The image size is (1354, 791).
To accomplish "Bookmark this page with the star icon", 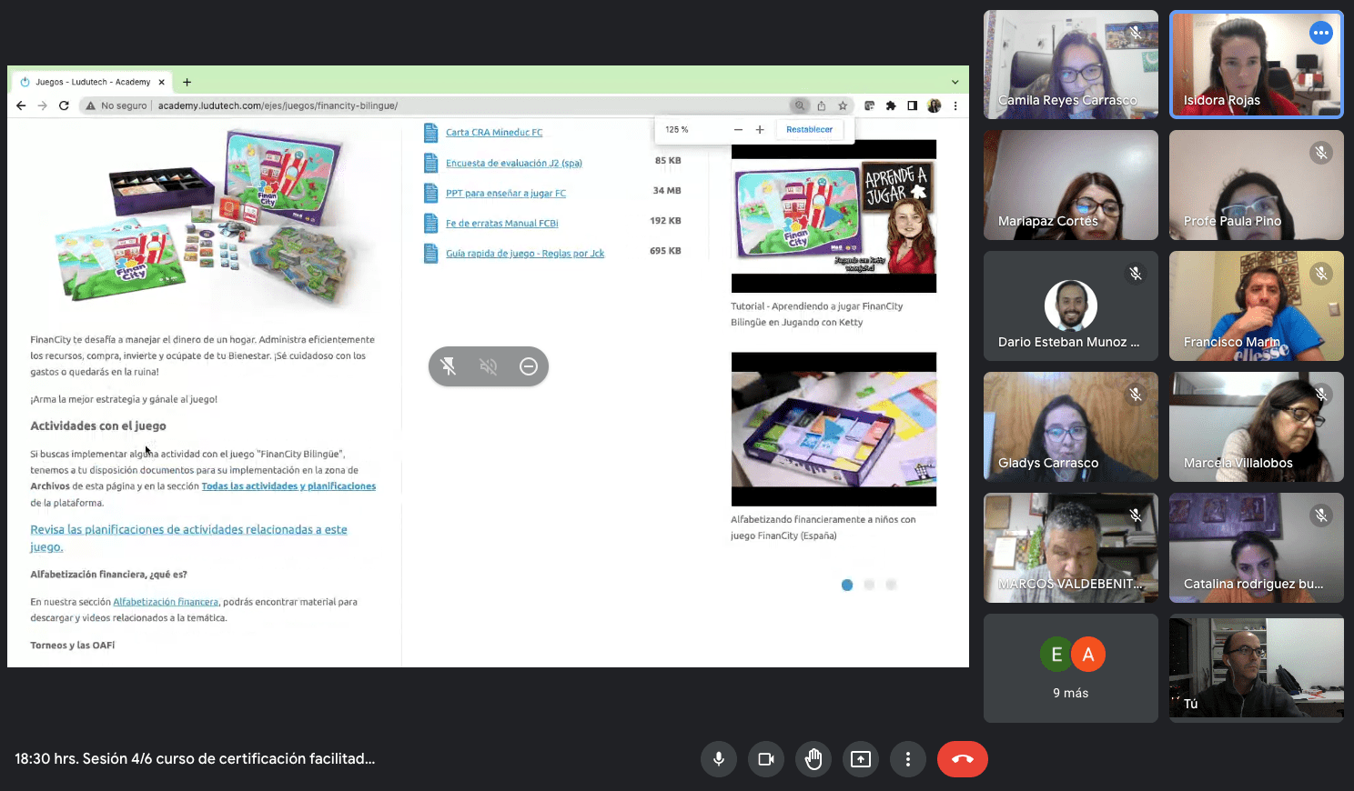I will (x=843, y=105).
